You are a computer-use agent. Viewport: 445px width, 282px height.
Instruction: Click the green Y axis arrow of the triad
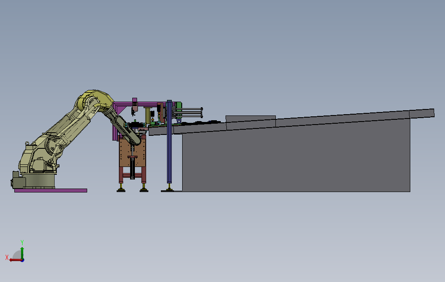[x=22, y=253]
